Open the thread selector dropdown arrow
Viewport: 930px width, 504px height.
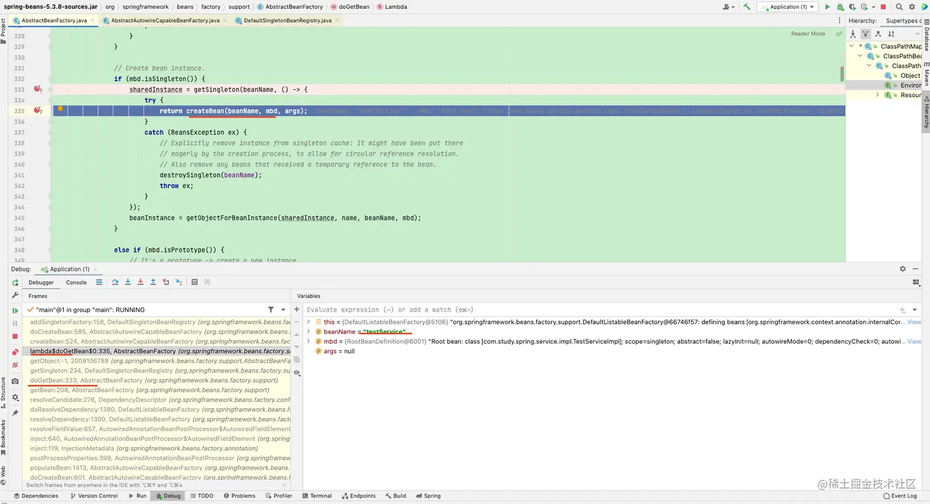click(284, 310)
